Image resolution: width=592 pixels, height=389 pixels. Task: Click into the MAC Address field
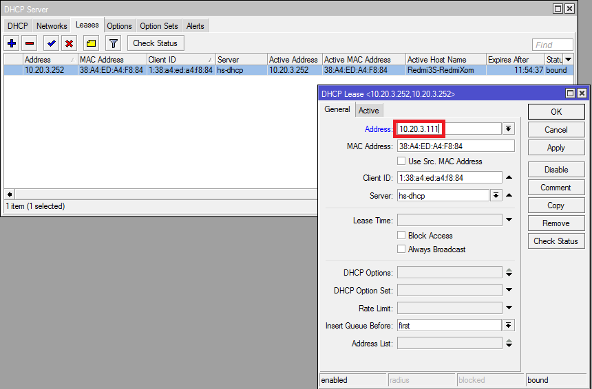pyautogui.click(x=455, y=146)
